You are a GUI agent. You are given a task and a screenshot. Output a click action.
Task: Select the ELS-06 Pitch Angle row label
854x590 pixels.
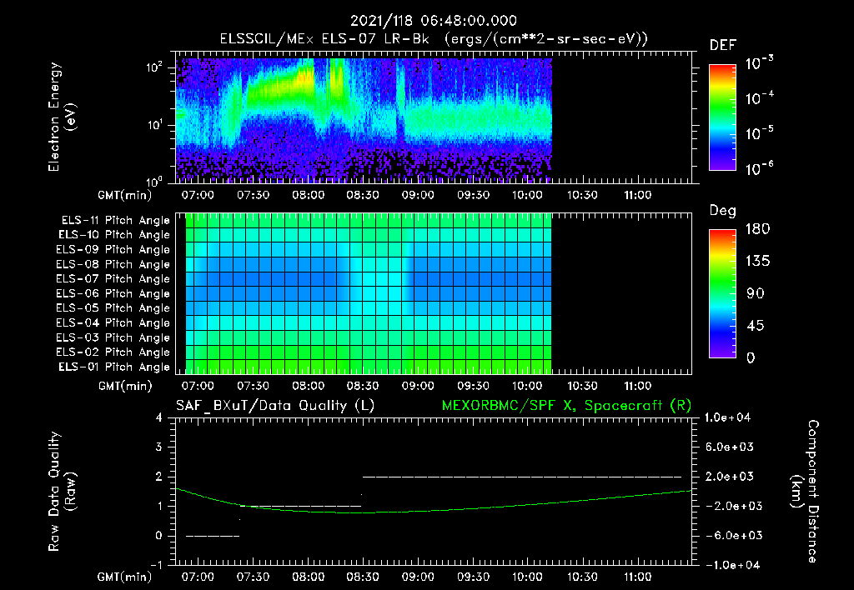click(113, 293)
